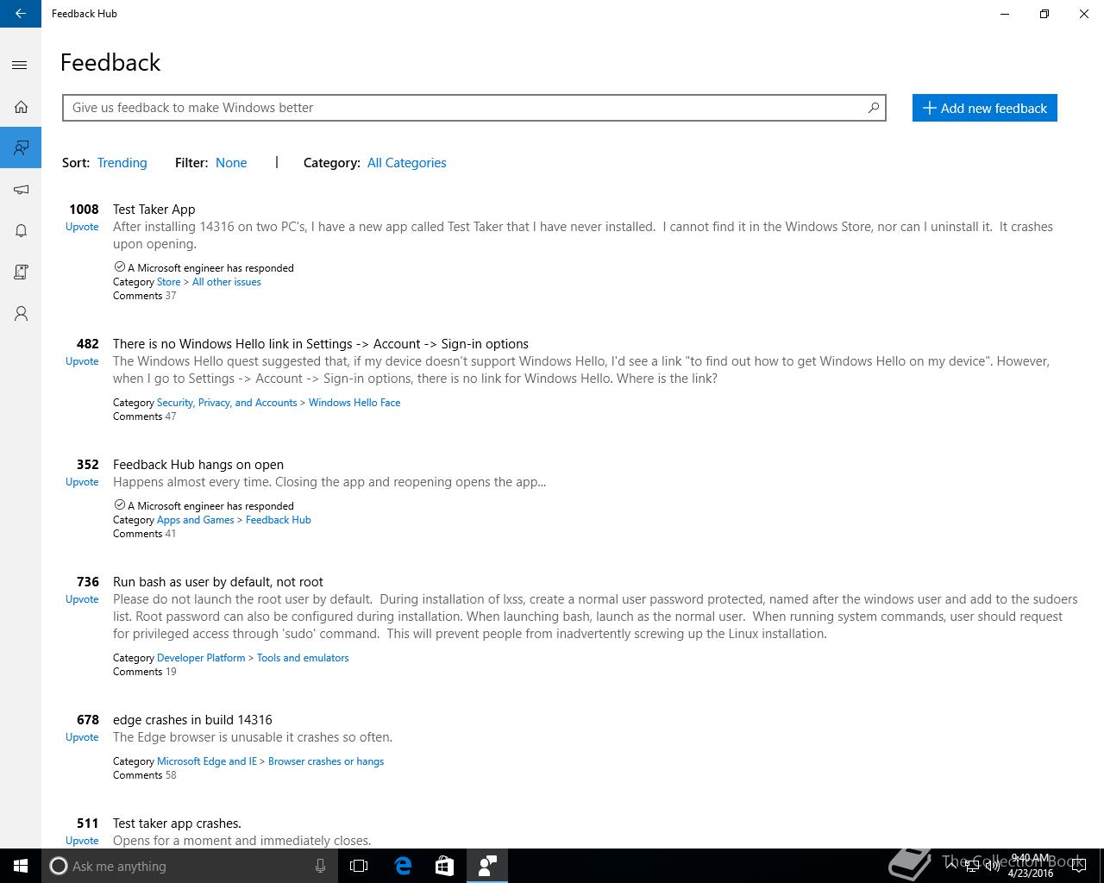Image resolution: width=1104 pixels, height=883 pixels.
Task: Click the Feedback Hub subcategory link
Action: click(x=278, y=520)
